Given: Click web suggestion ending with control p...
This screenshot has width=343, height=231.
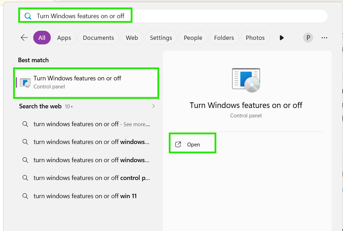Looking at the screenshot, I should (86, 178).
